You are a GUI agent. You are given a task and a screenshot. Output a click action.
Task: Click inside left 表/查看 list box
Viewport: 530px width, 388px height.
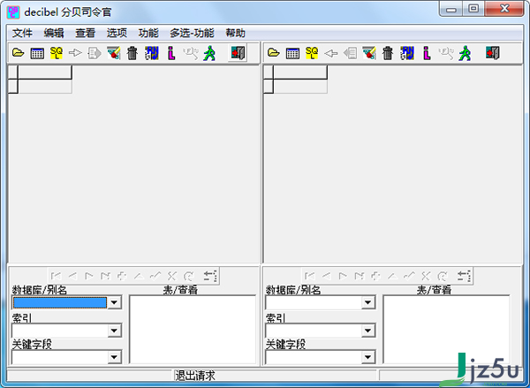point(193,330)
